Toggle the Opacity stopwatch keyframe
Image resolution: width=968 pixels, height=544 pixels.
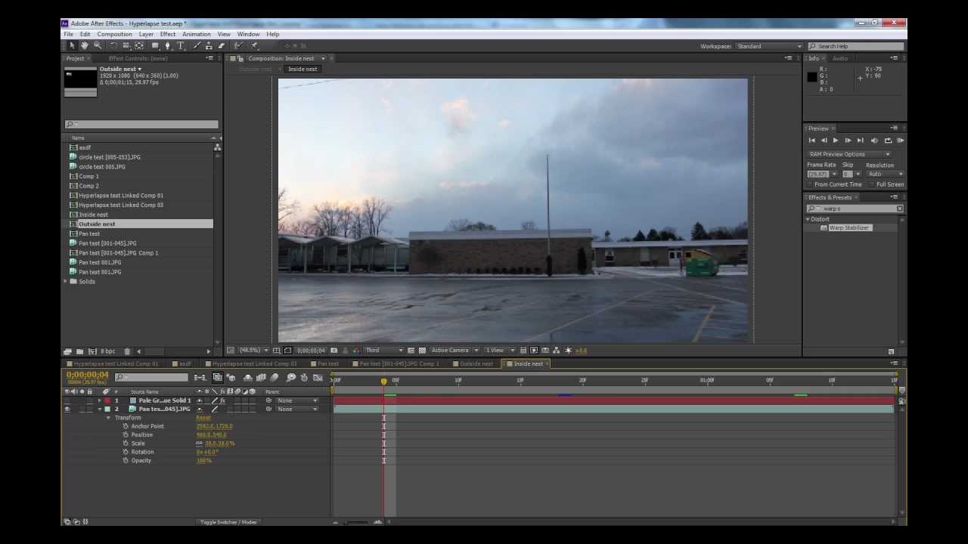point(126,460)
